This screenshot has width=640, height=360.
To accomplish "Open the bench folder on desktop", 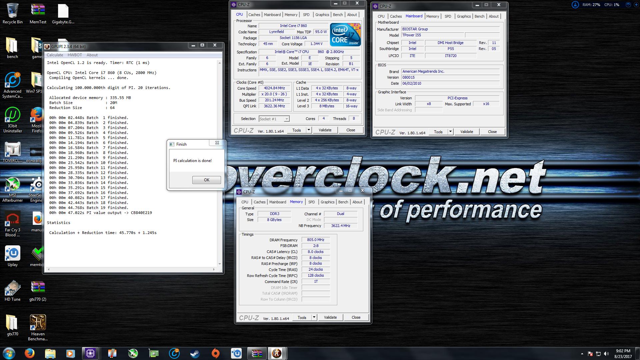I will (12, 48).
